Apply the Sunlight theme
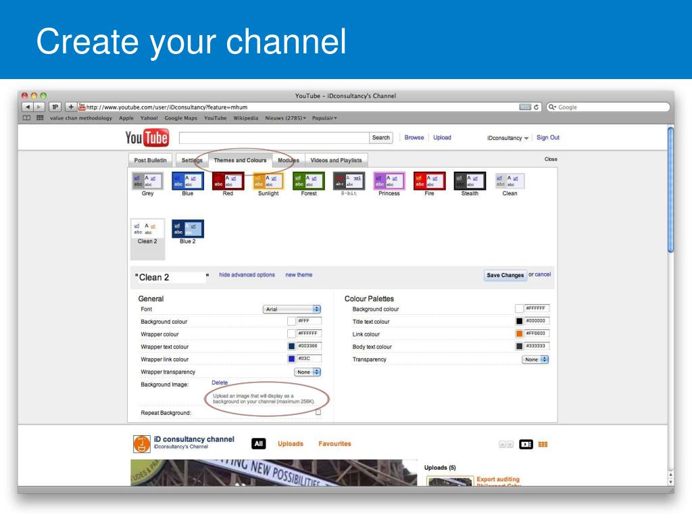 [268, 181]
